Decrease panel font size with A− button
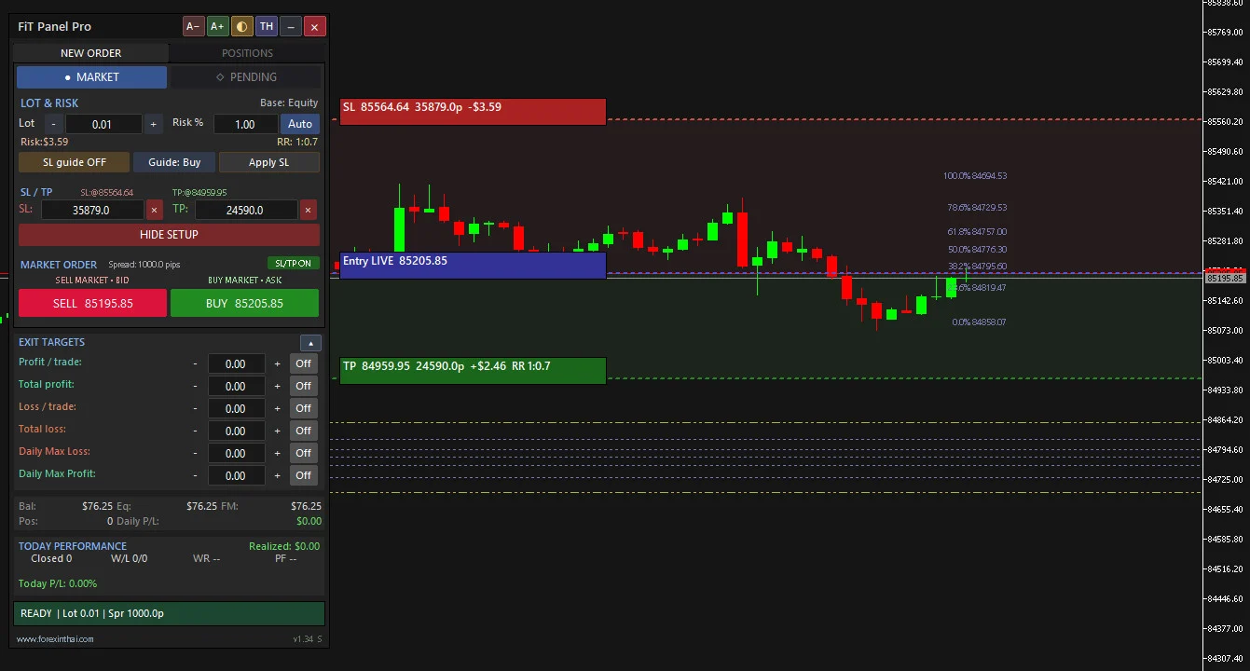Screen dimensions: 1250x671 [193, 27]
